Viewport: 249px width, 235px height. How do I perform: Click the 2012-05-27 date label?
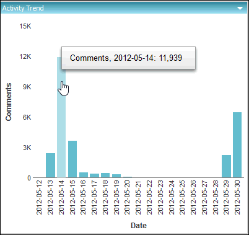(x=204, y=197)
